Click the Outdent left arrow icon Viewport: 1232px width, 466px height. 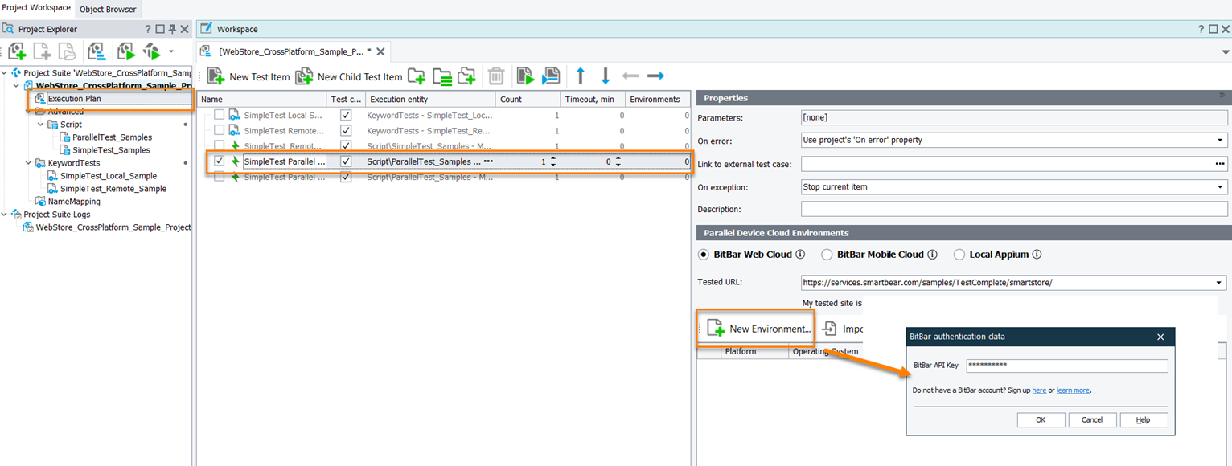click(x=630, y=76)
